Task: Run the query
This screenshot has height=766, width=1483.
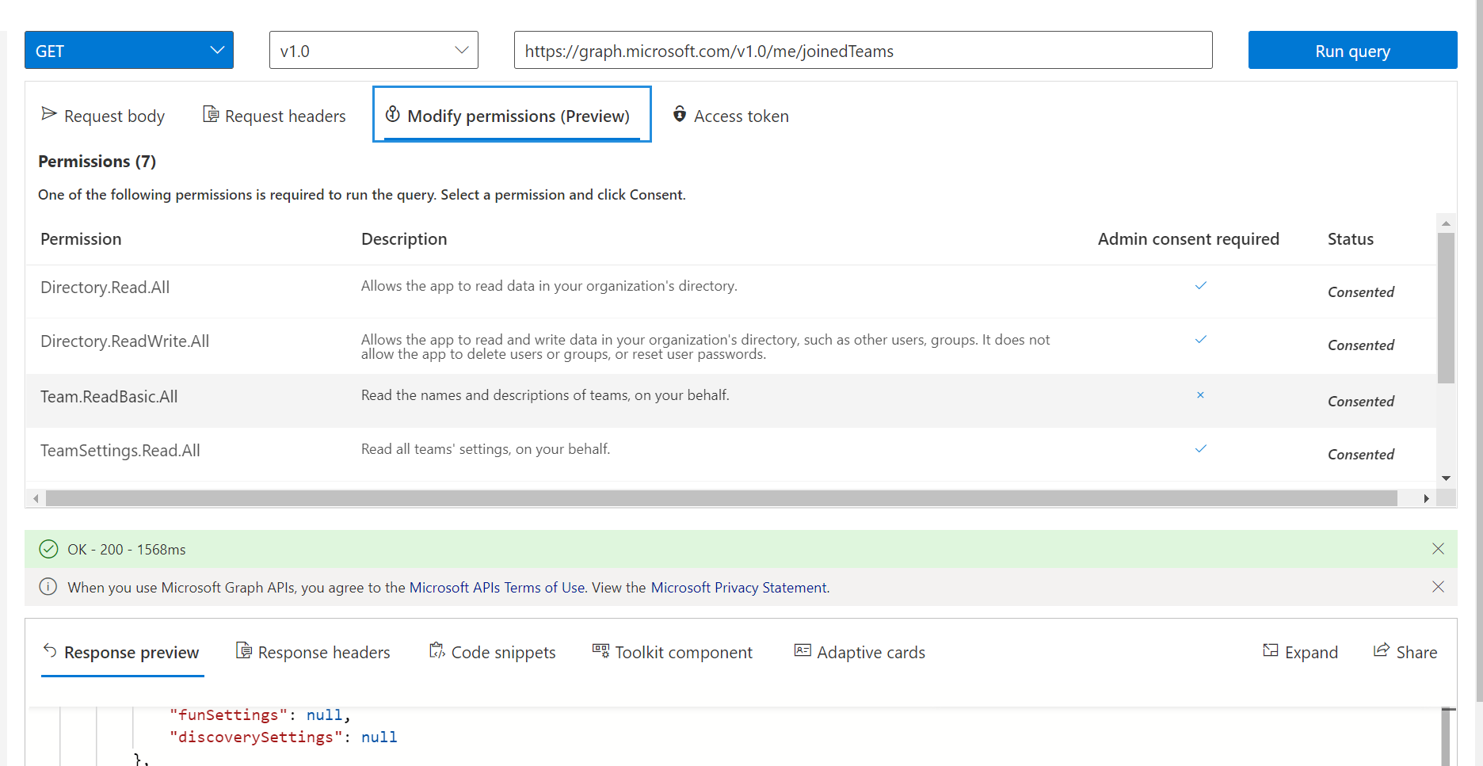Action: pyautogui.click(x=1352, y=50)
